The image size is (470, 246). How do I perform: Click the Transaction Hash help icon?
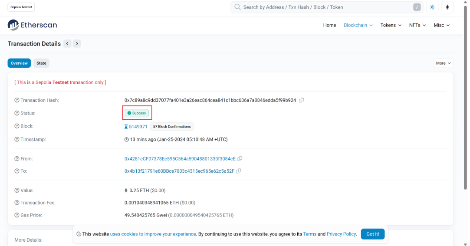click(x=17, y=100)
